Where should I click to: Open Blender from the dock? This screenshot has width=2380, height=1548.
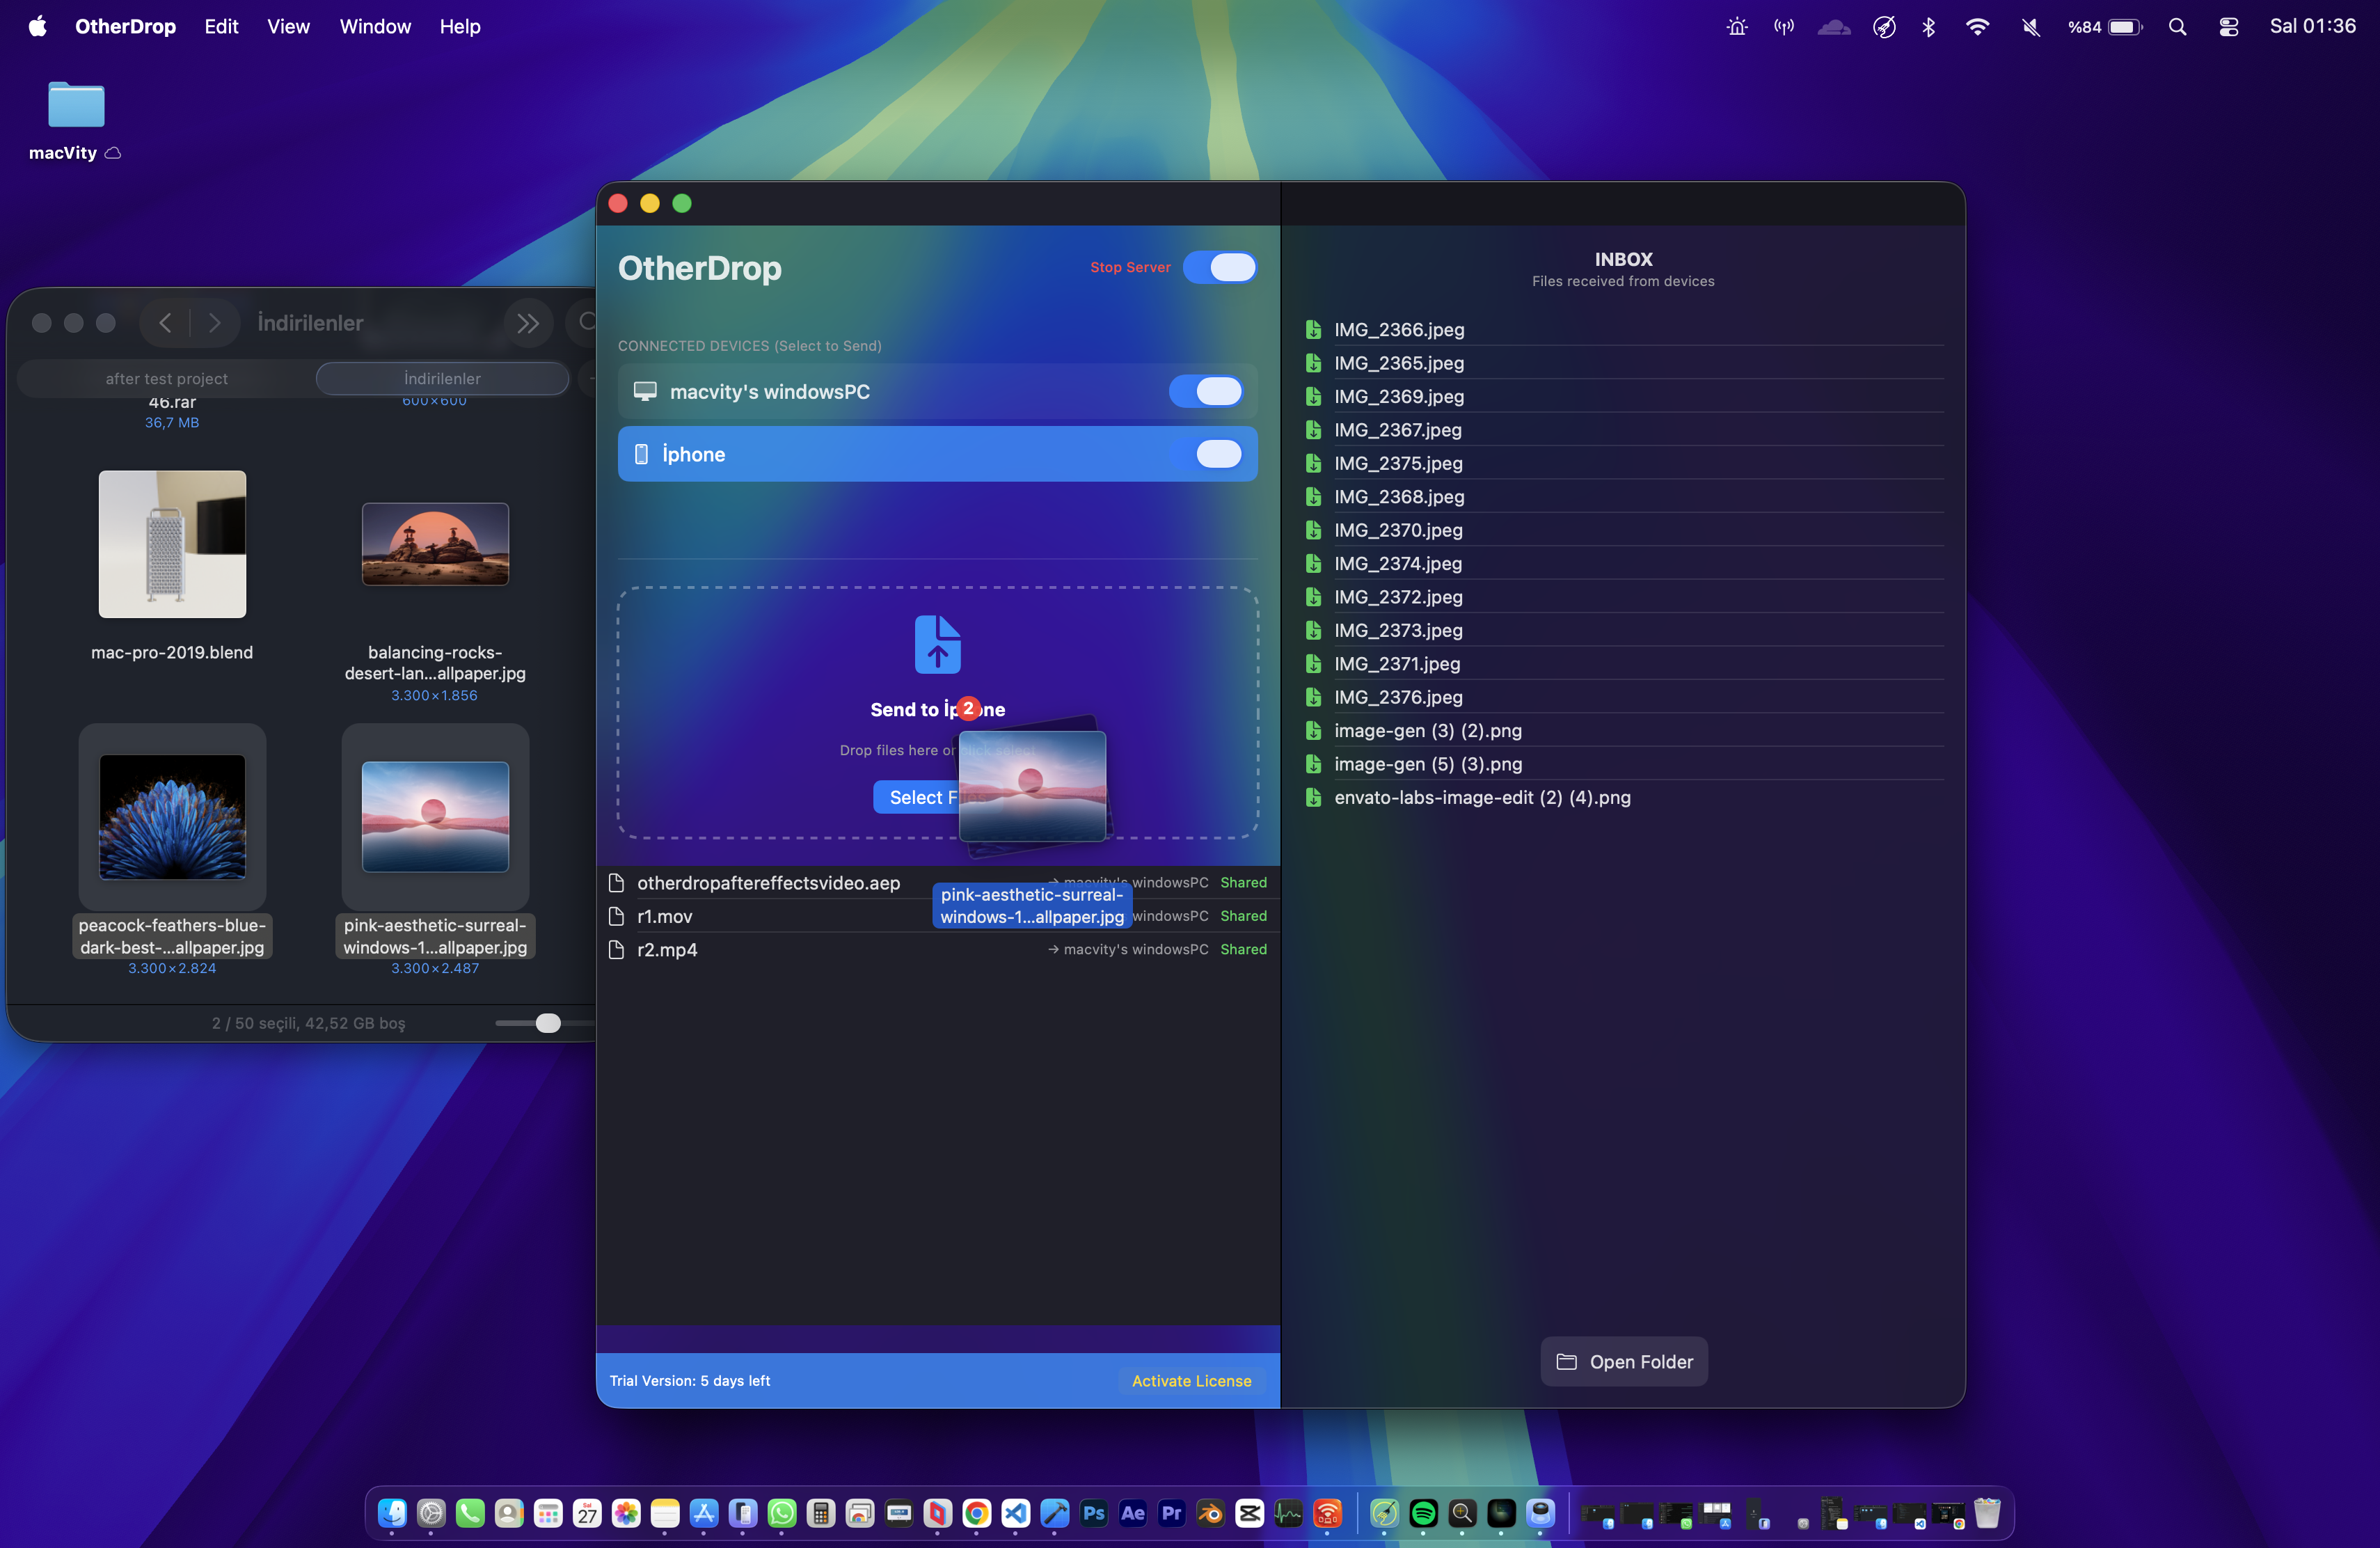coord(1210,1513)
